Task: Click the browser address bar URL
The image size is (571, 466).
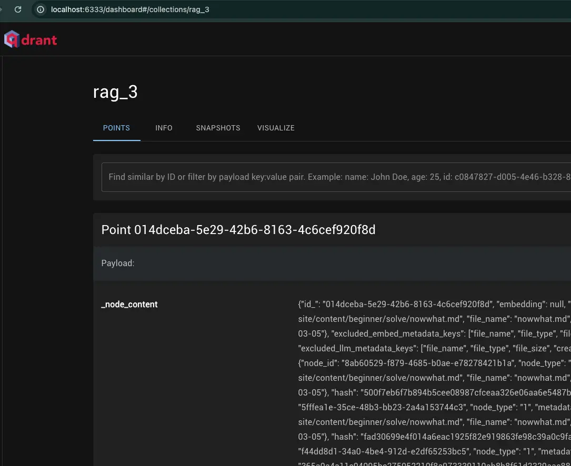Action: pos(129,9)
